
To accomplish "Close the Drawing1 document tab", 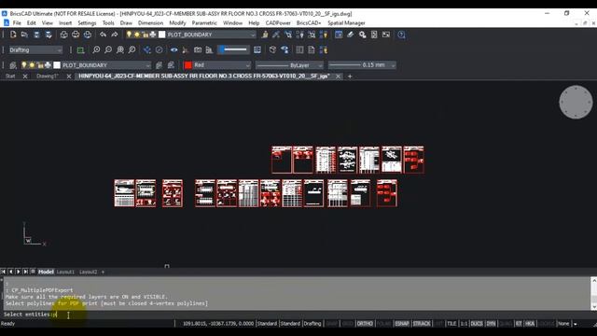I will point(69,77).
